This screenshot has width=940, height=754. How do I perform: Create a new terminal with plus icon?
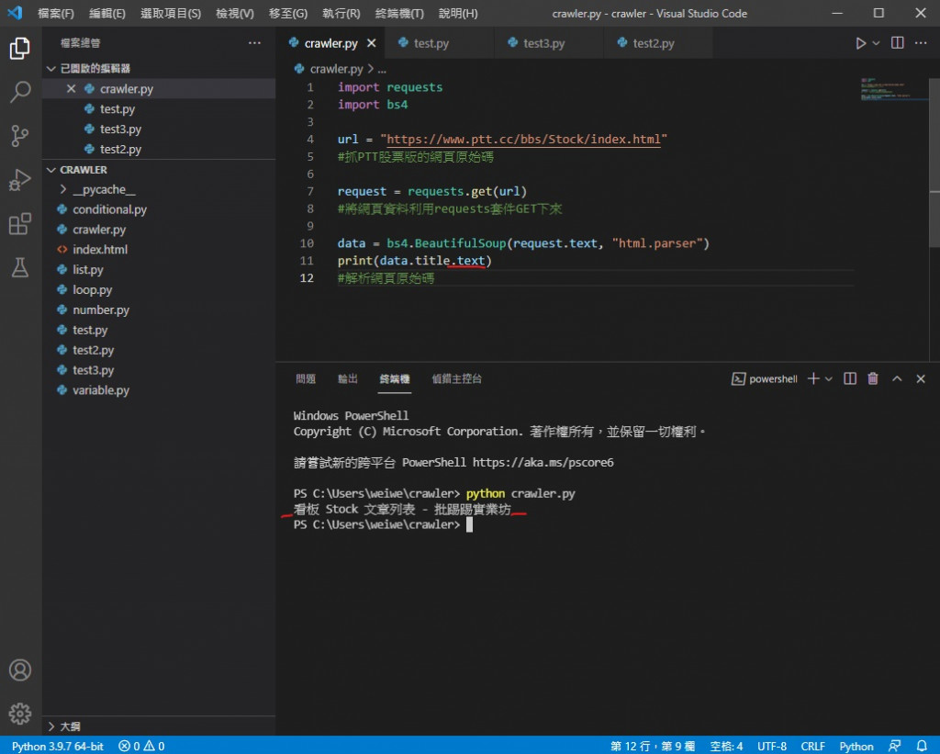(x=813, y=378)
